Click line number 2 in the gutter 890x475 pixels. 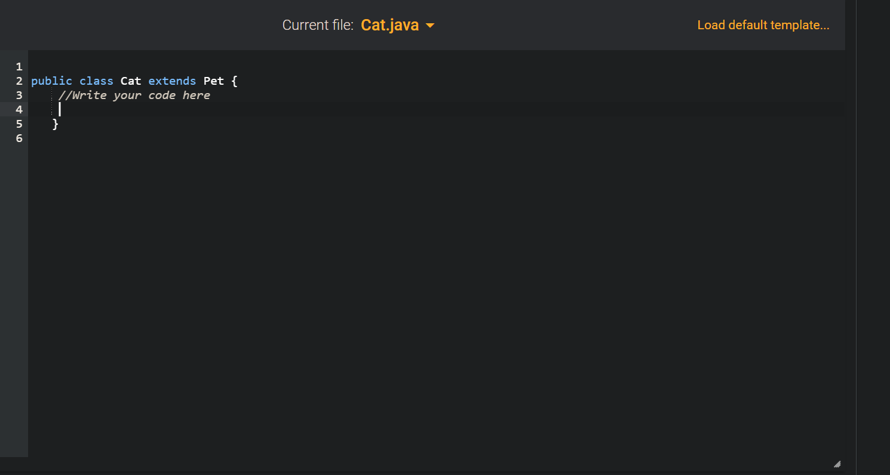19,81
